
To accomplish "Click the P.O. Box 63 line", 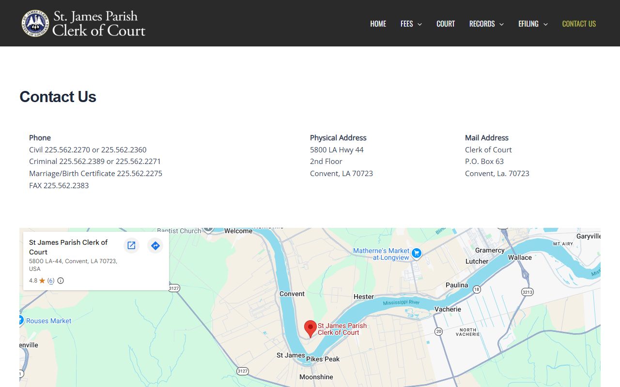I will (x=484, y=161).
